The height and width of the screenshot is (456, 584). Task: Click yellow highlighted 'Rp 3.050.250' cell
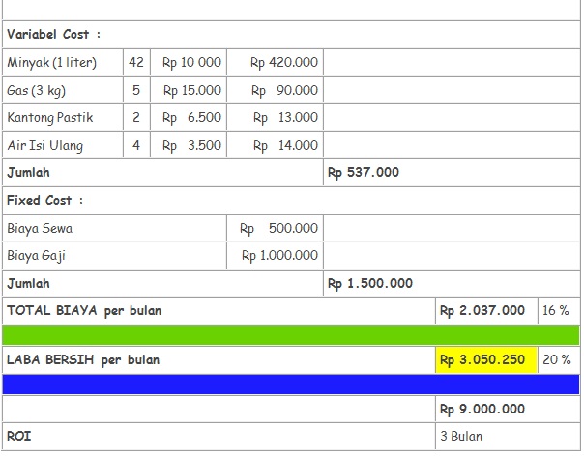coord(486,360)
